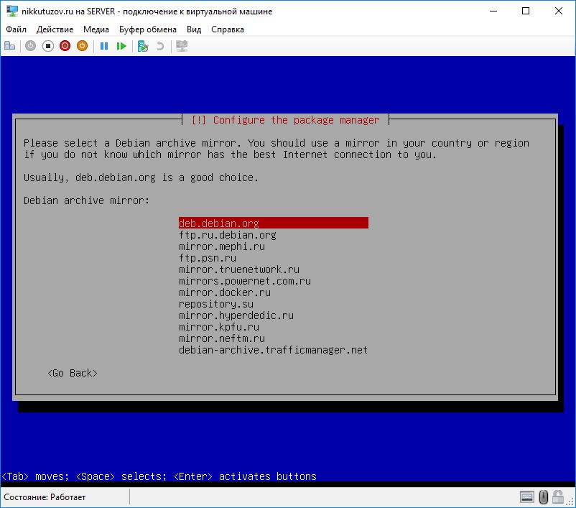Click the green Reset play icon

coord(121,46)
